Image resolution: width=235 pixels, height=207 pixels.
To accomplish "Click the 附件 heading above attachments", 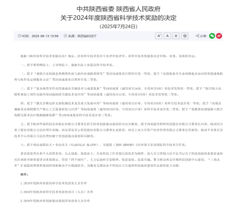I will (24, 174).
